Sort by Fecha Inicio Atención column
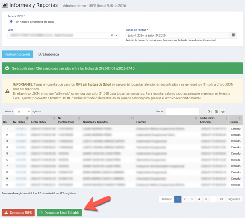 click(213, 120)
